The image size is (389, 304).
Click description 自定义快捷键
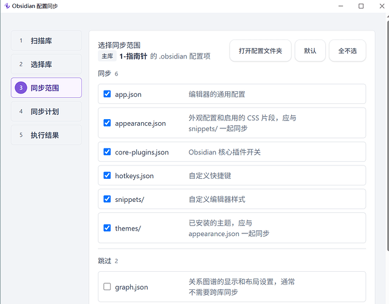210,176
